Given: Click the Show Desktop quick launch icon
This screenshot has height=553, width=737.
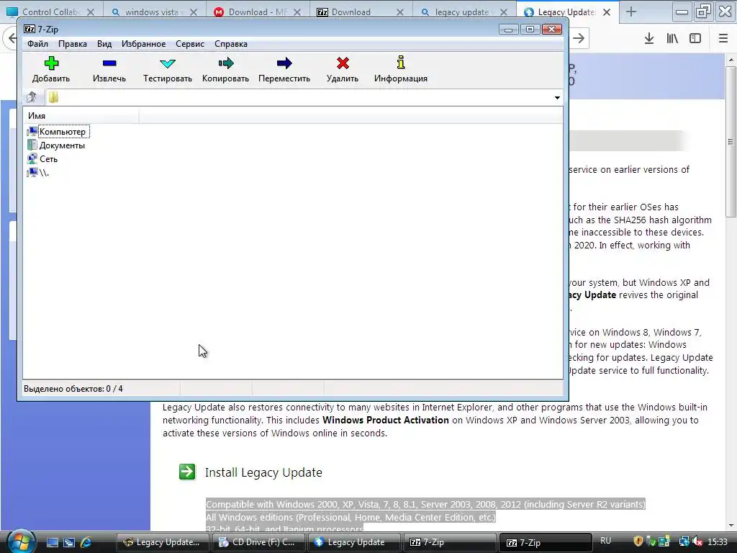Looking at the screenshot, I should (52, 542).
